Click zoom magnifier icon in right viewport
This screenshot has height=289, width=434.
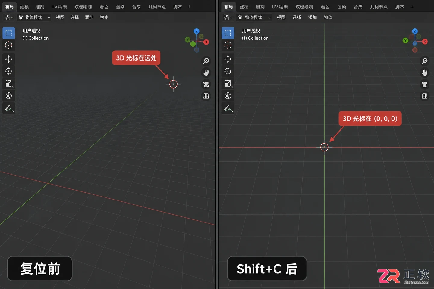(425, 61)
